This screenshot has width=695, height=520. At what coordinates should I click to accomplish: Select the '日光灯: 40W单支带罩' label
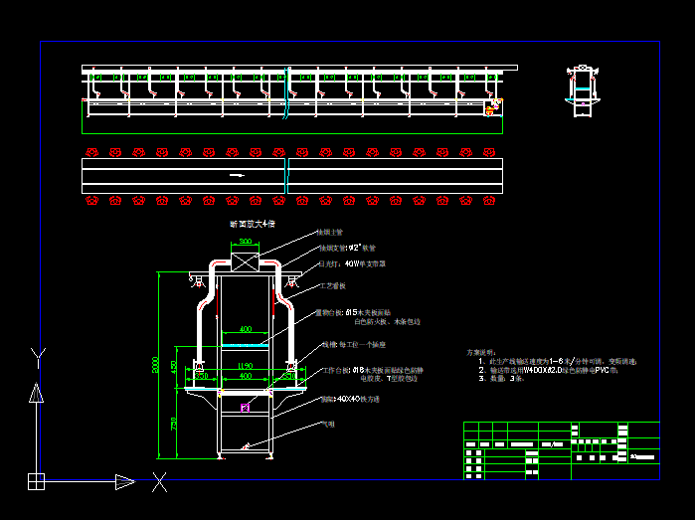352,264
